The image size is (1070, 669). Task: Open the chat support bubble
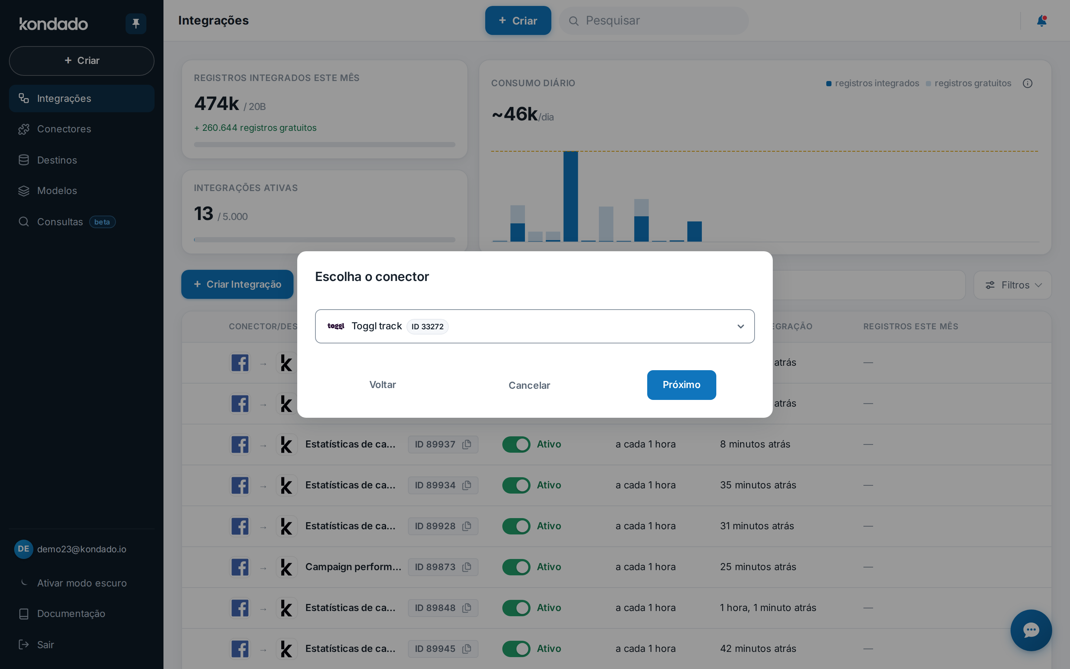coord(1031,630)
